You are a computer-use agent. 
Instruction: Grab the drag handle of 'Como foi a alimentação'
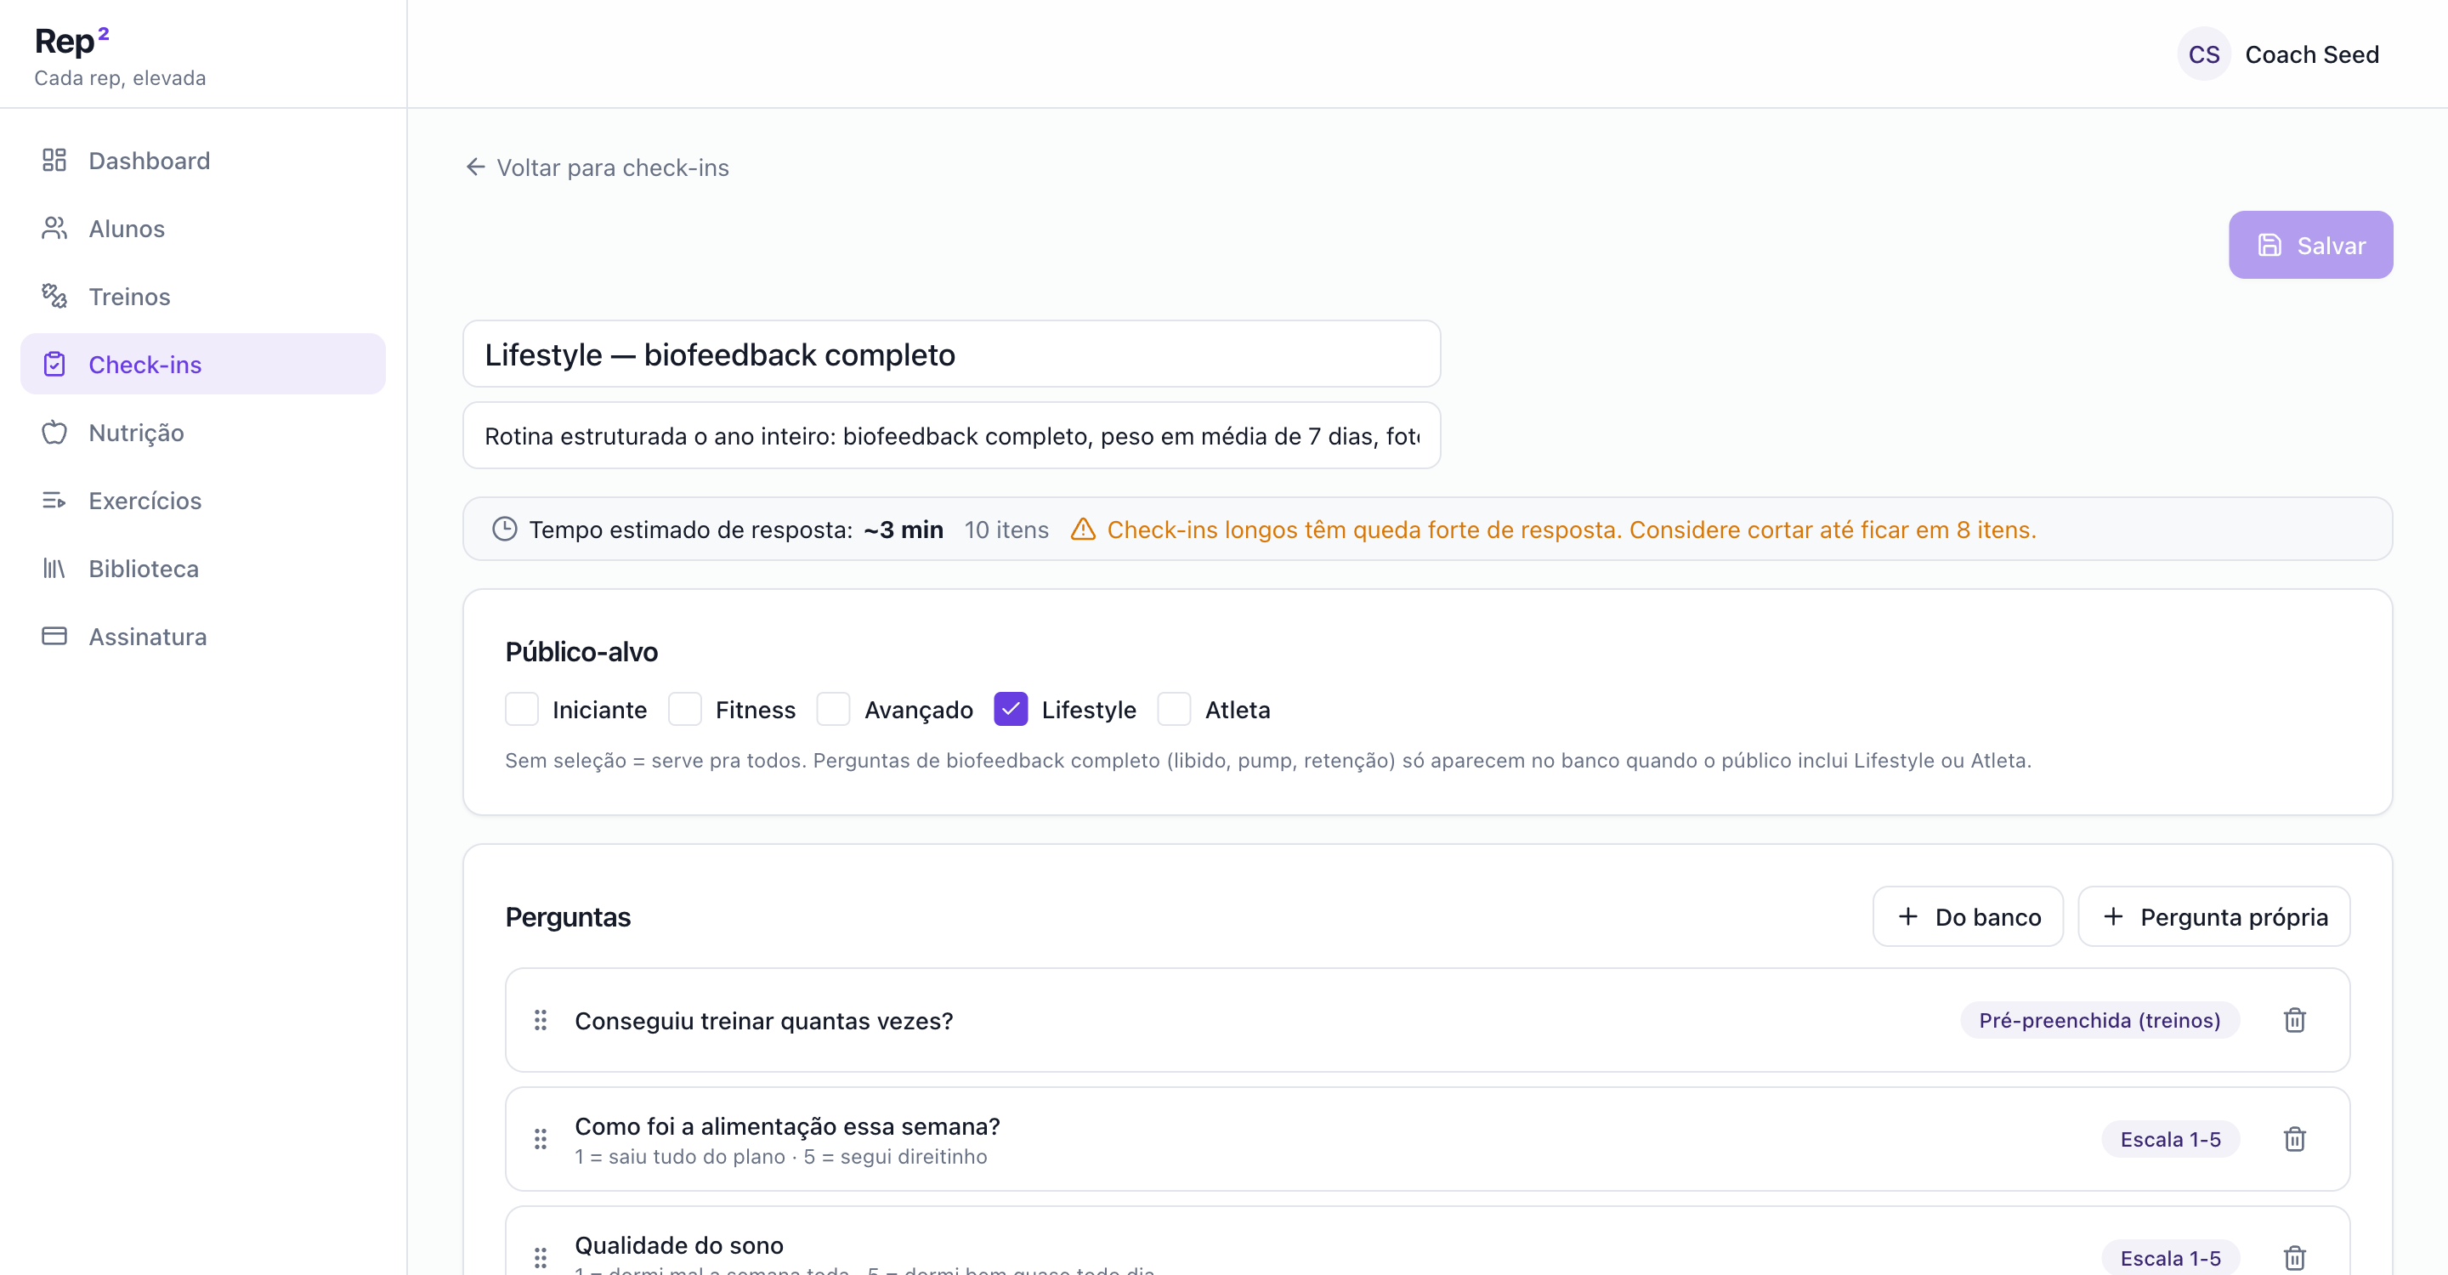click(541, 1138)
